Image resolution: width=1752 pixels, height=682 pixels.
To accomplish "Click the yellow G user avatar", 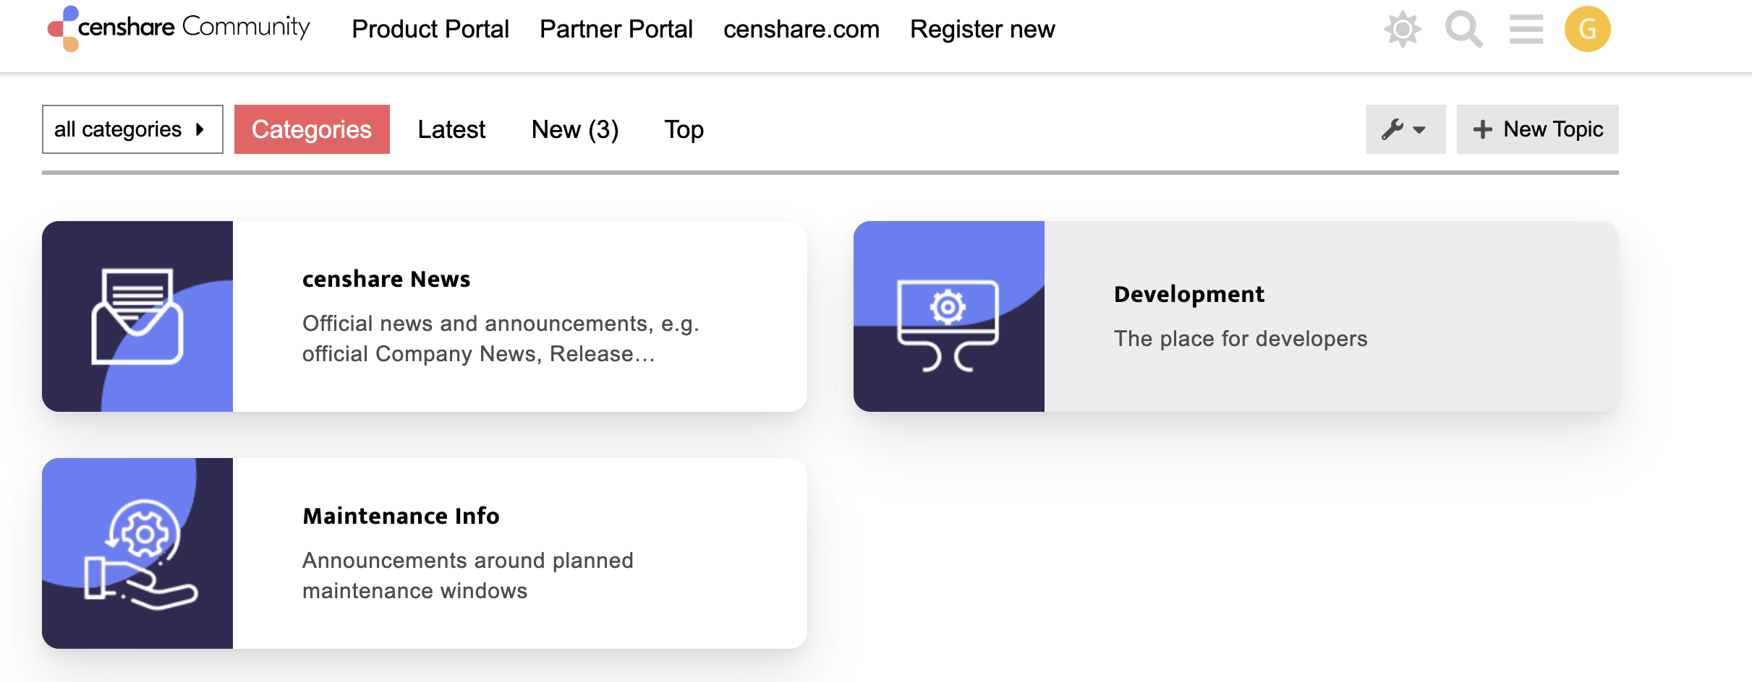I will 1587,30.
